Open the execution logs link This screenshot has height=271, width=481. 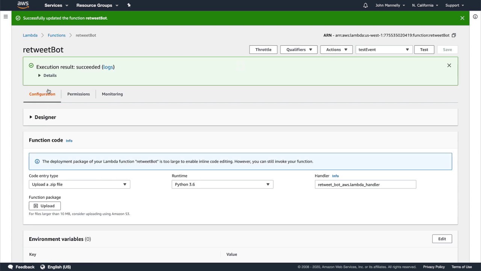point(108,67)
